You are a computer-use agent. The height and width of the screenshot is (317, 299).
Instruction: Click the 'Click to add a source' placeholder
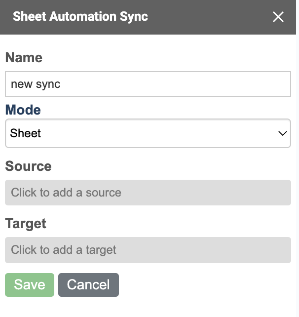pyautogui.click(x=66, y=192)
